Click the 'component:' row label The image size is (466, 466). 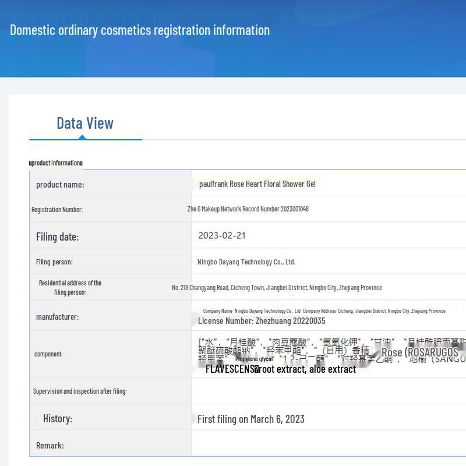point(48,354)
